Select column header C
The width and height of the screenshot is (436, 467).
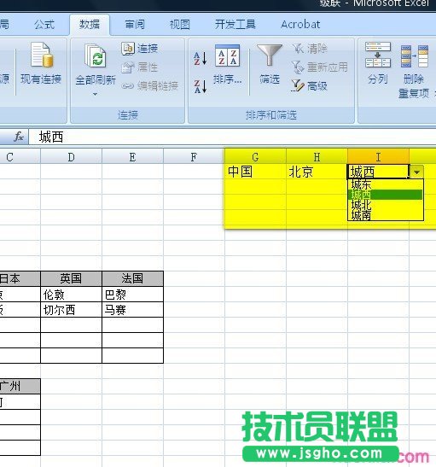pyautogui.click(x=20, y=157)
